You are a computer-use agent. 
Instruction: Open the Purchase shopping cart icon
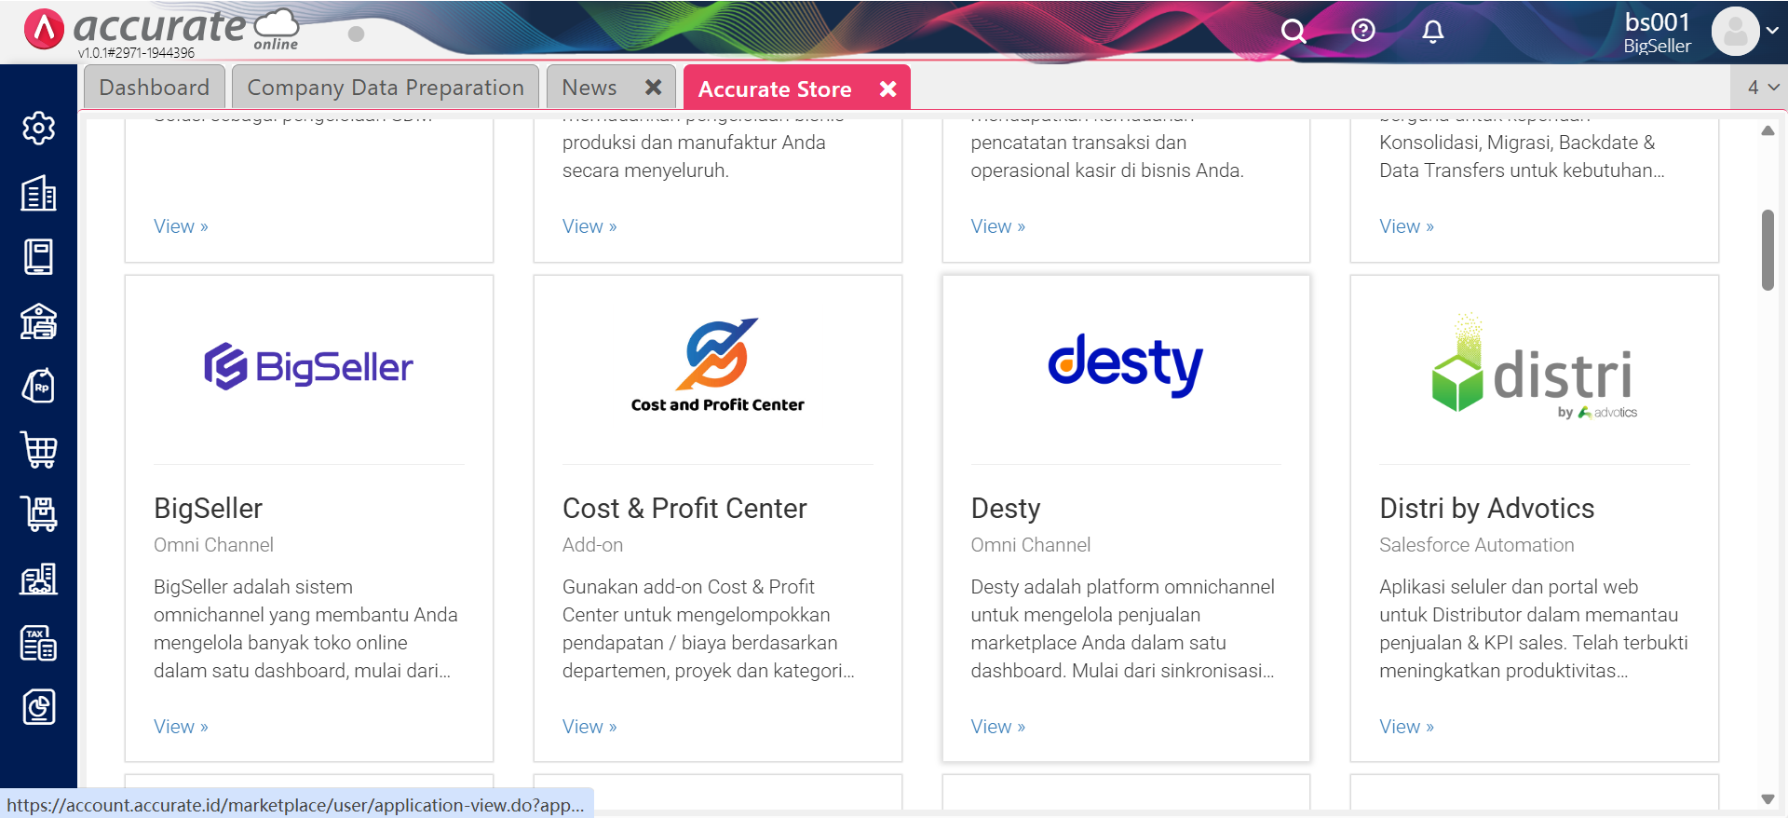38,450
